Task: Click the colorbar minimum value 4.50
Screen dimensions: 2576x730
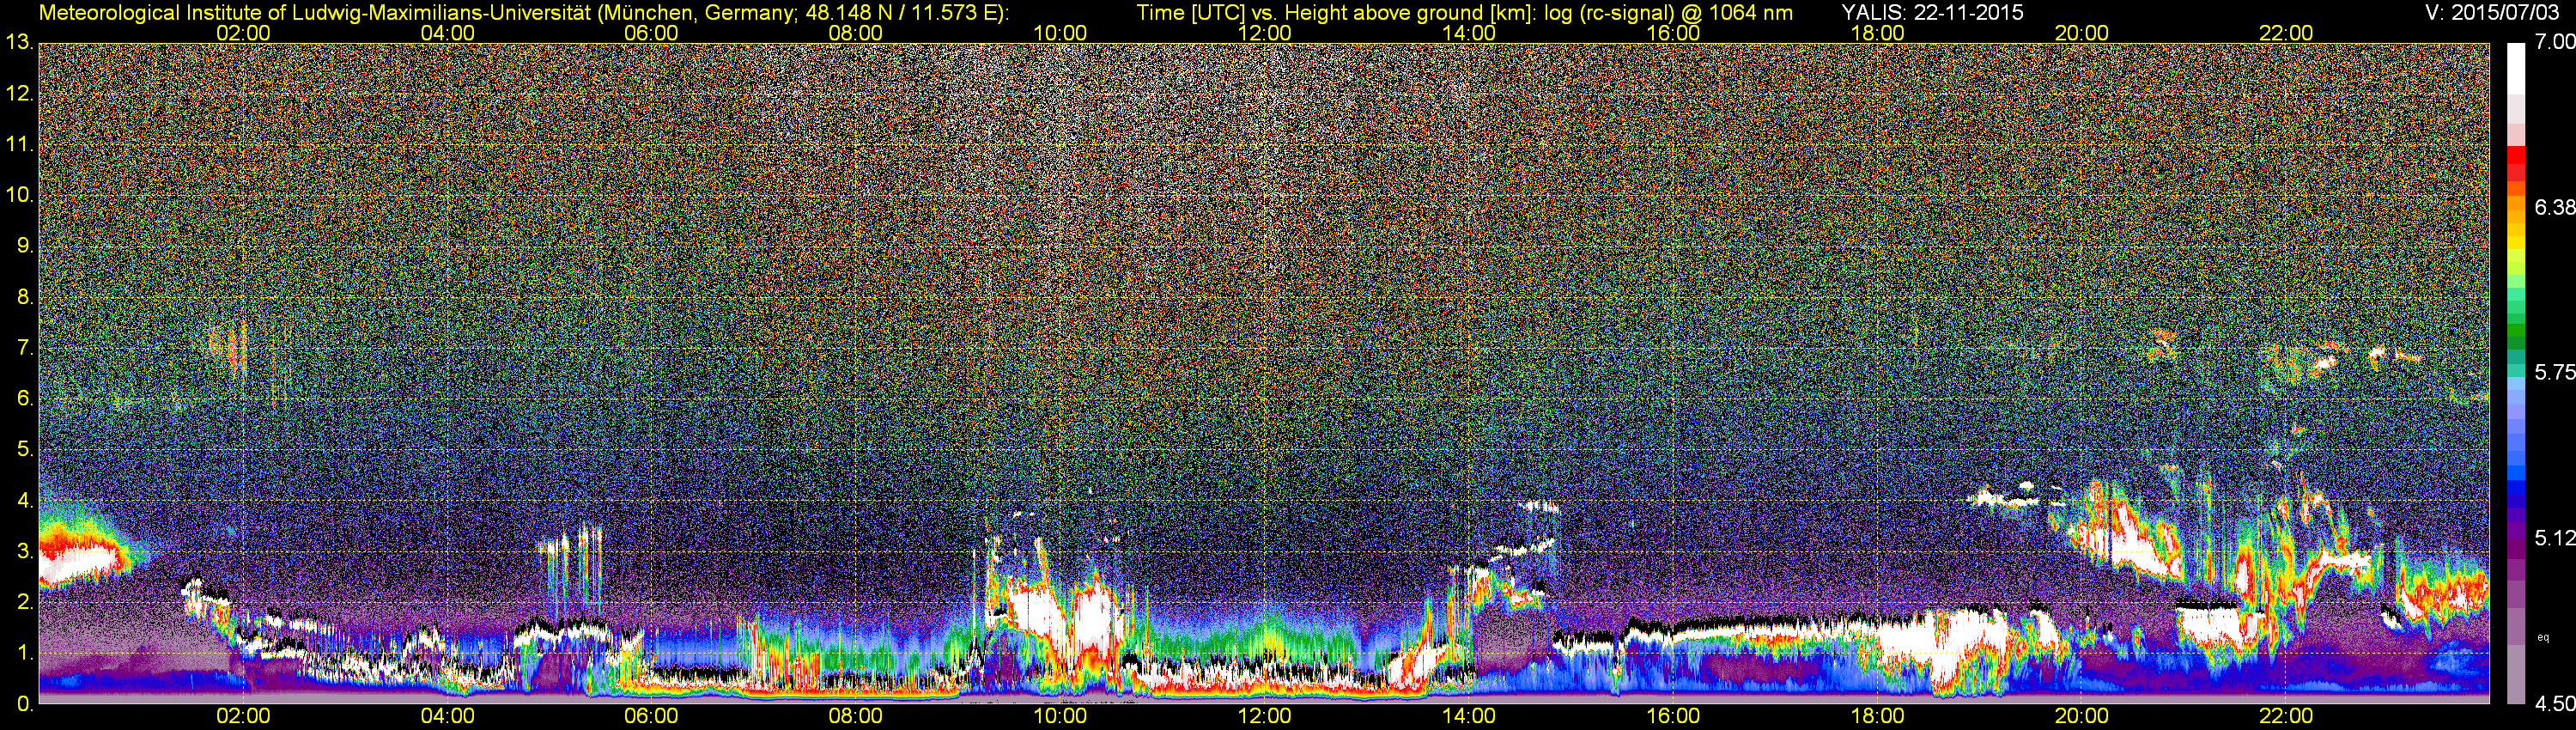Action: pyautogui.click(x=2554, y=704)
